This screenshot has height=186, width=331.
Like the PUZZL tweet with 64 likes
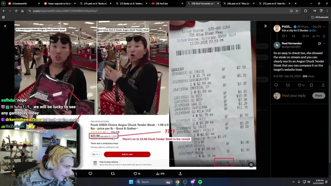click(x=306, y=36)
